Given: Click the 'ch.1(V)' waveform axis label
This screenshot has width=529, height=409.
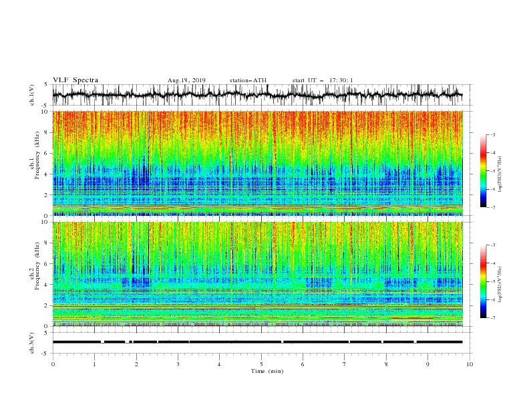Looking at the screenshot, I should 32,95.
